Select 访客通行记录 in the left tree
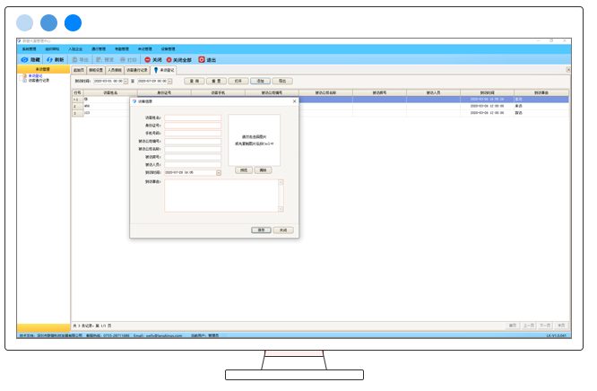This screenshot has height=391, width=597. 39,81
